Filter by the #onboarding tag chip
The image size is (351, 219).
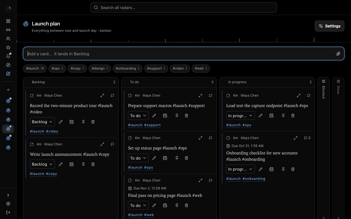pos(128,68)
